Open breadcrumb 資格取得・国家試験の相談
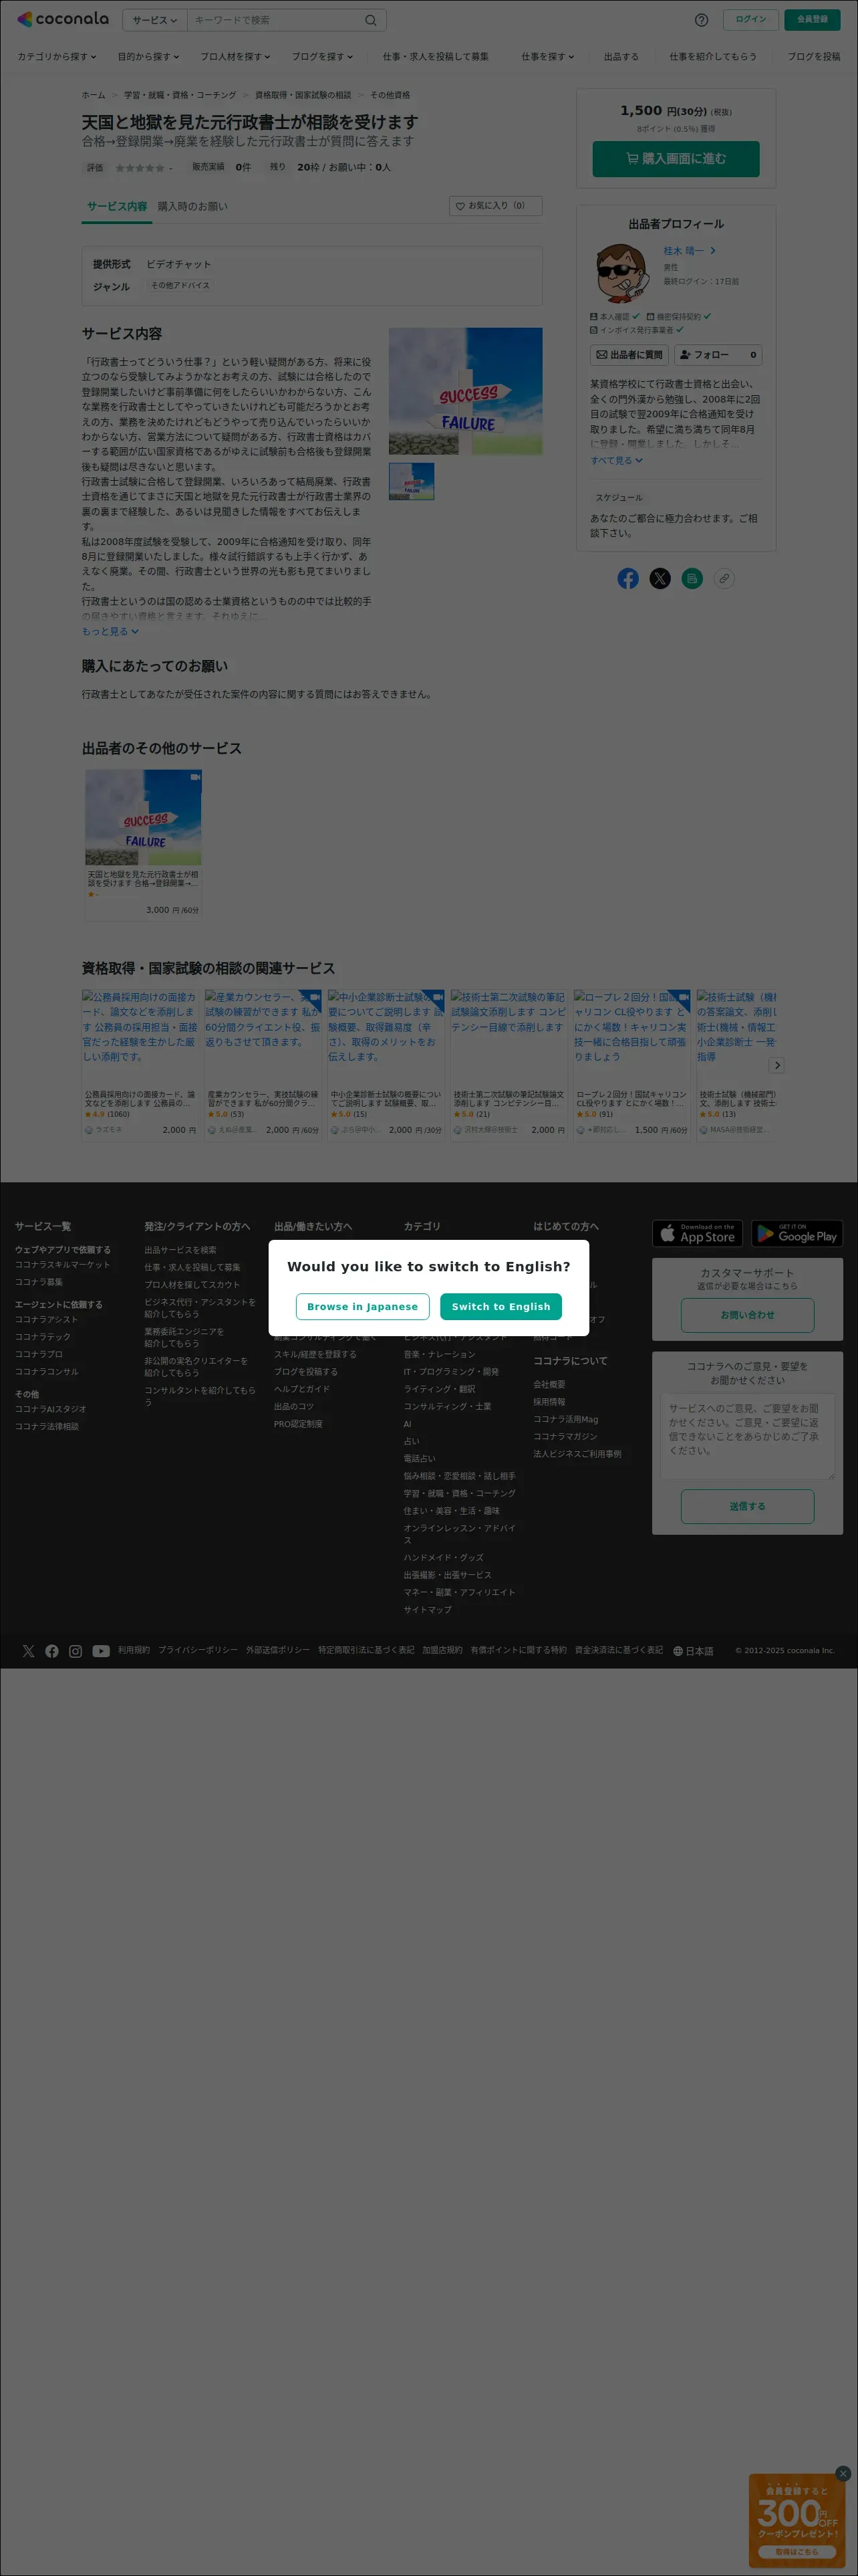Viewport: 858px width, 2576px height. tap(303, 95)
